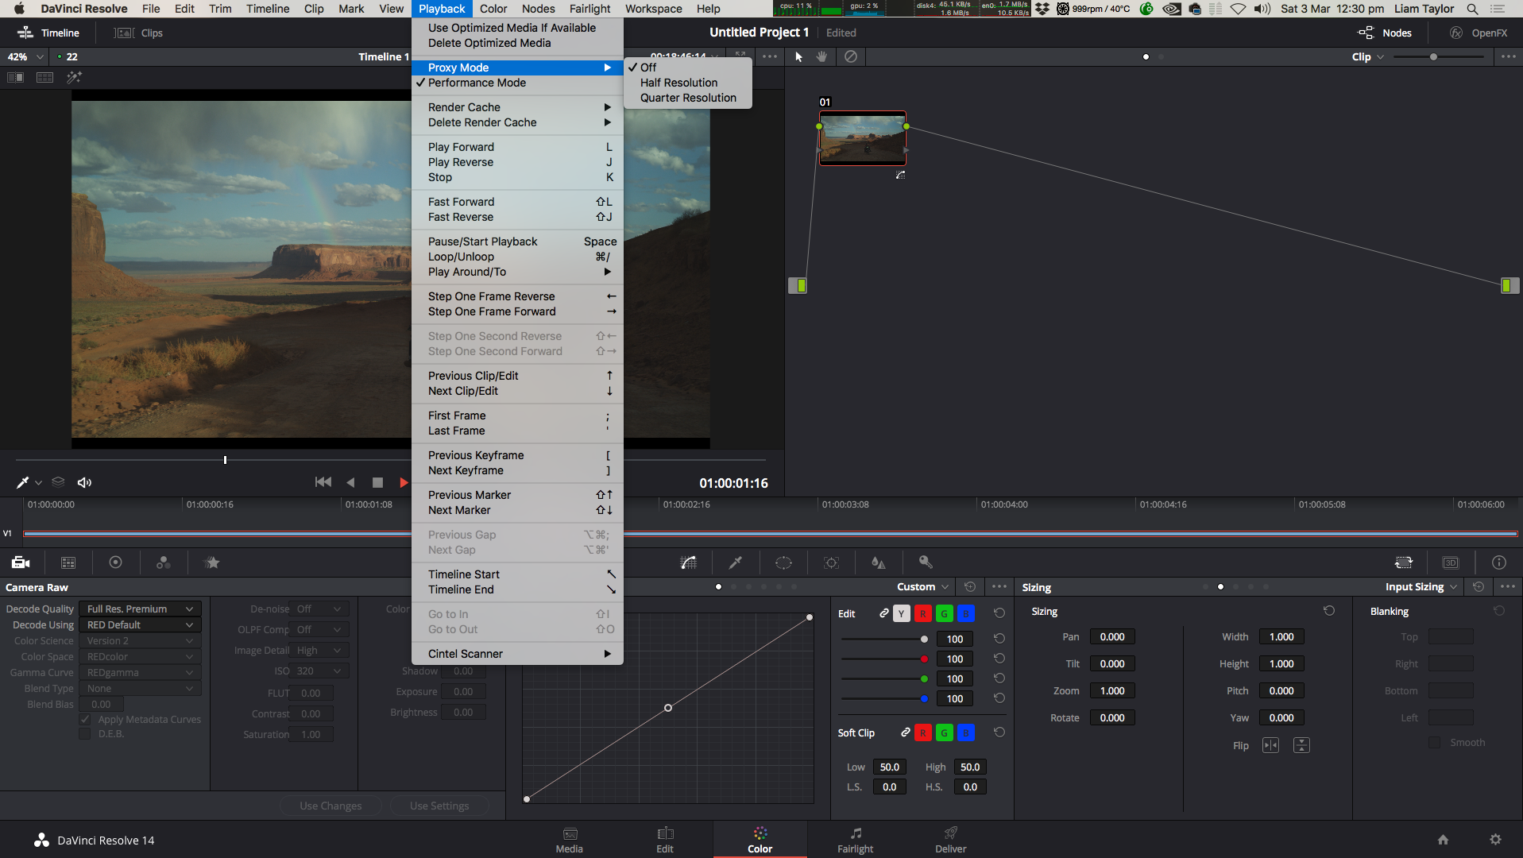1523x858 pixels.
Task: Toggle the Performance Mode menu option
Action: coord(477,83)
